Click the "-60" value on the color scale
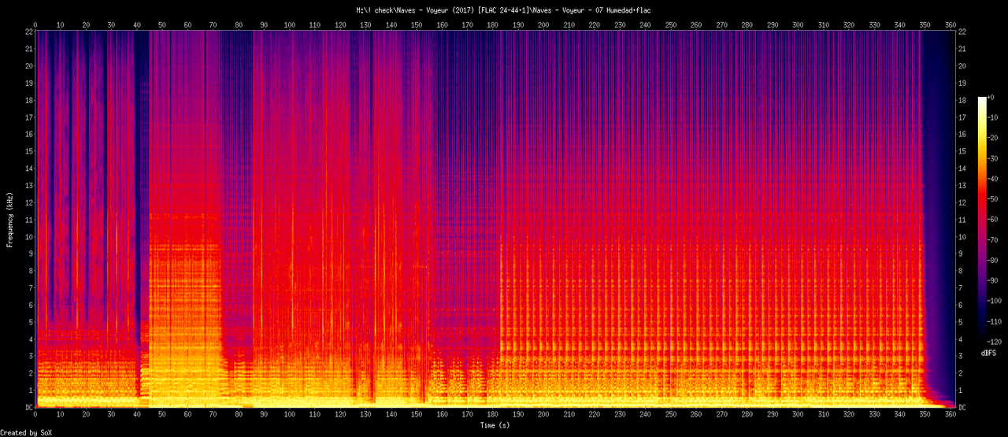 [993, 220]
